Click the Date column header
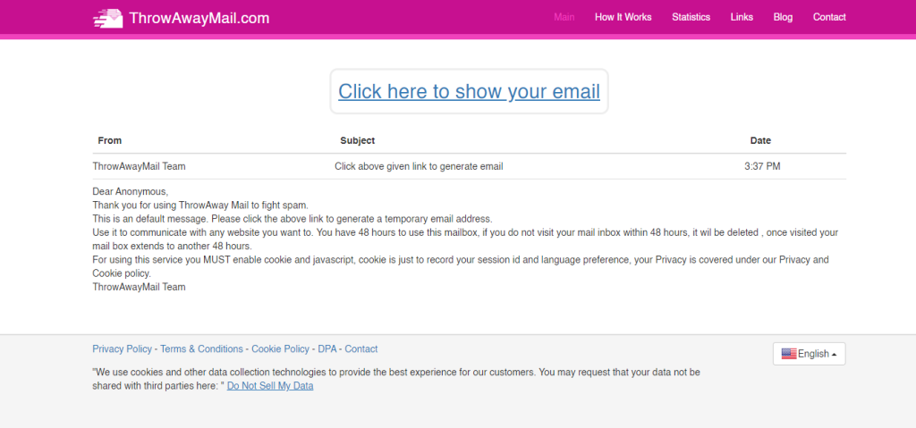Viewport: 916px width, 428px height. (760, 140)
